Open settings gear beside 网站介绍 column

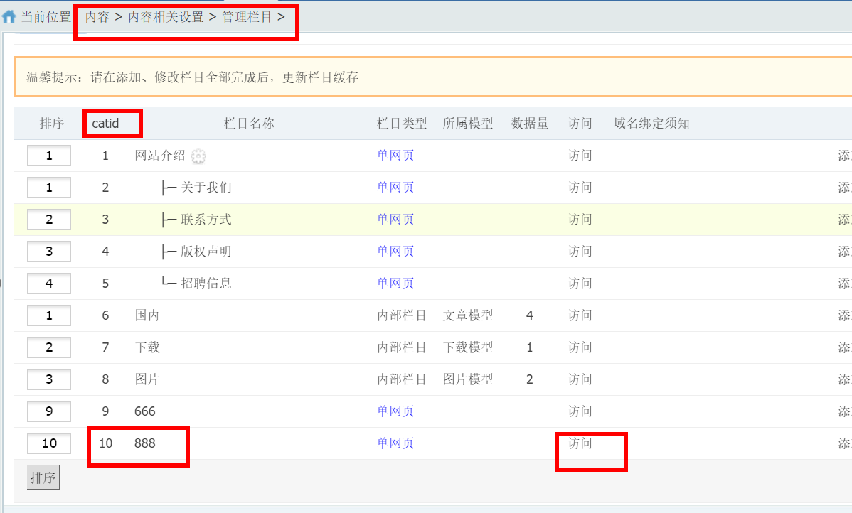198,155
